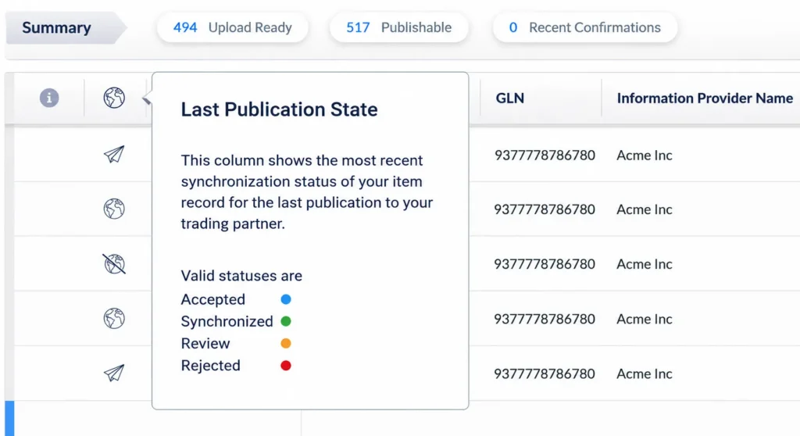Click the paper plane icon in the fifth row
Screen dimensions: 800x436
[x=114, y=373]
